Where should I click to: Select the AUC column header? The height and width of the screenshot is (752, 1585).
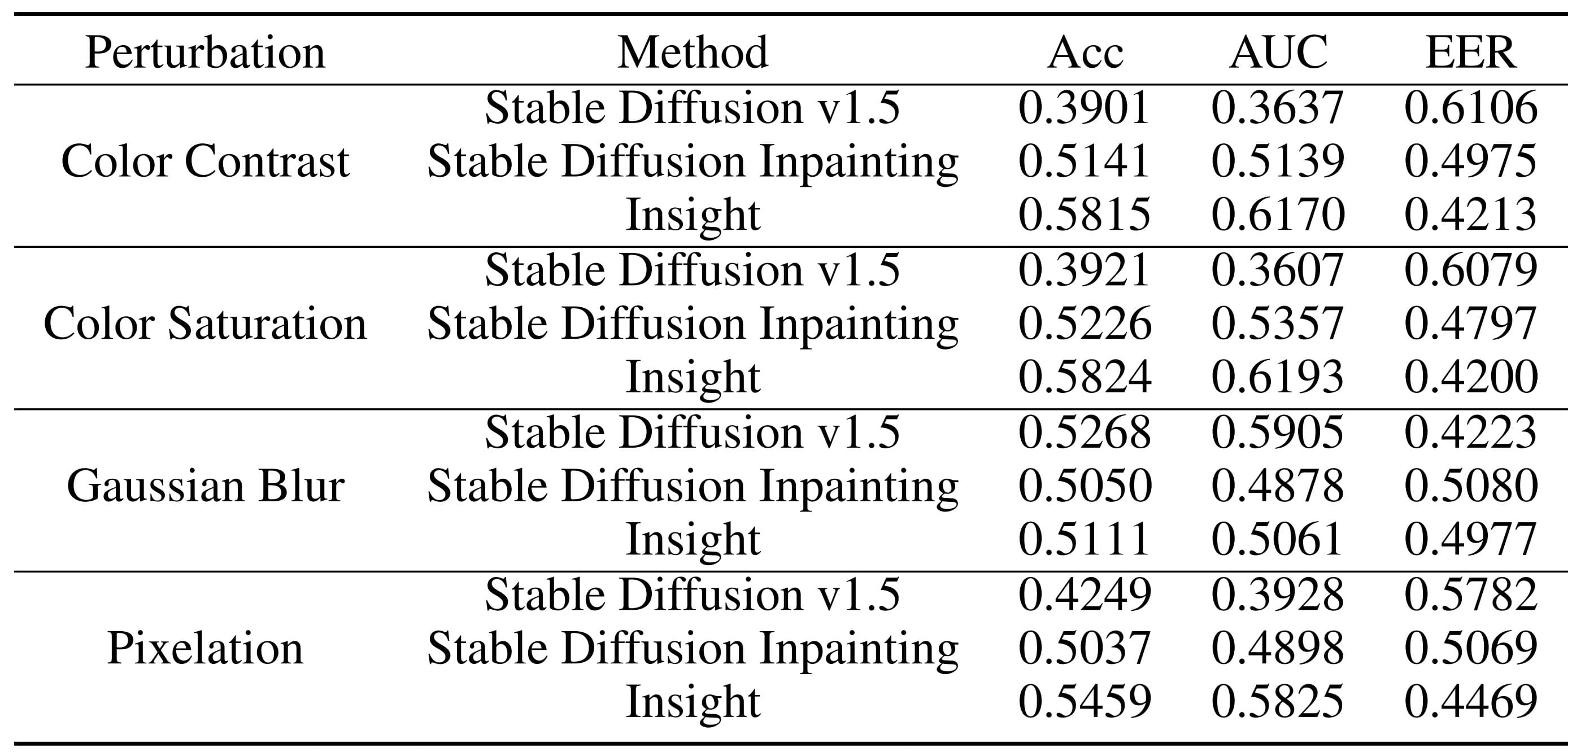pyautogui.click(x=1278, y=53)
